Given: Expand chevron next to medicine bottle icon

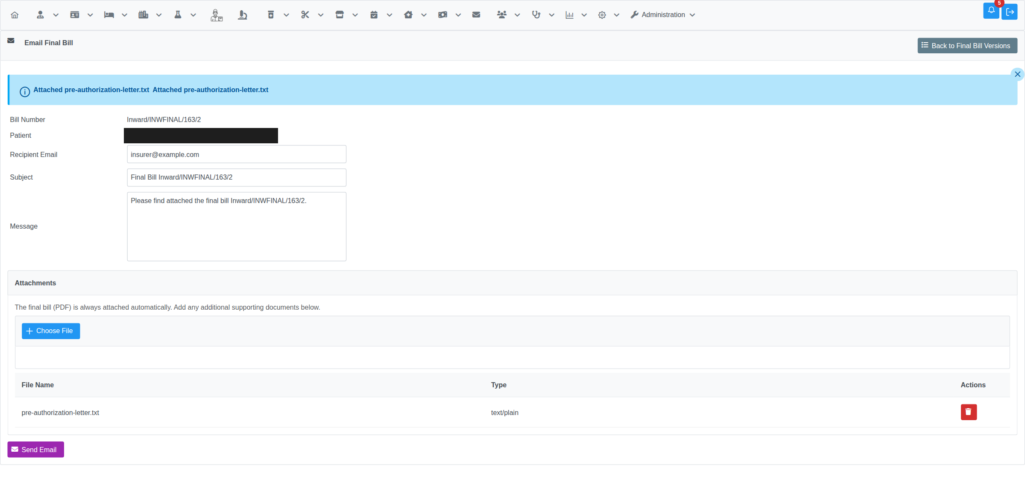Looking at the screenshot, I should click(x=286, y=15).
